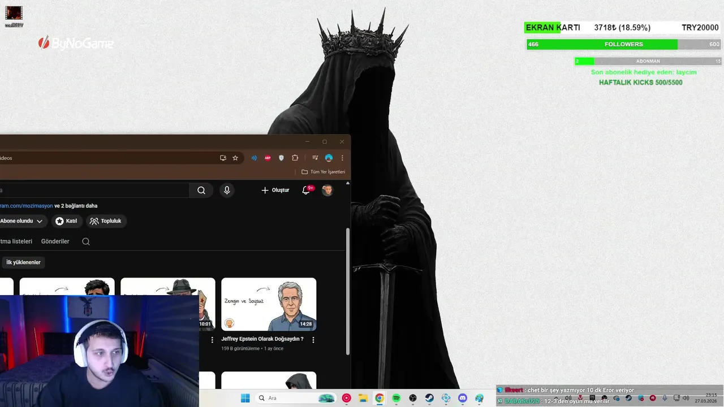Open the Windows Start menu
Image resolution: width=724 pixels, height=407 pixels.
coord(245,398)
